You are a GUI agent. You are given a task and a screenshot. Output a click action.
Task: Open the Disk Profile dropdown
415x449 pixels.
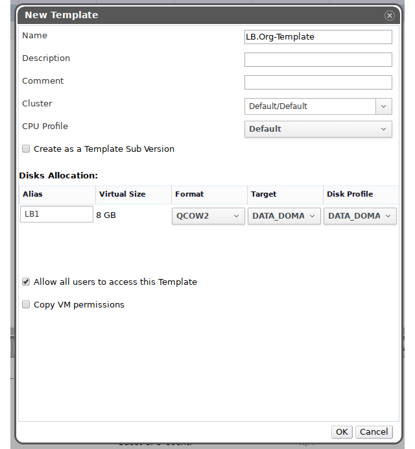360,216
